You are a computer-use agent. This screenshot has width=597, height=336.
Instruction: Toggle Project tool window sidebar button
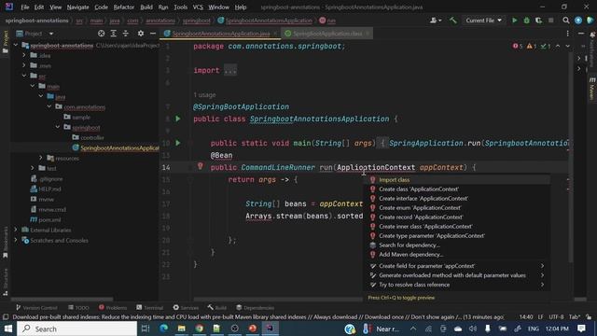click(6, 42)
